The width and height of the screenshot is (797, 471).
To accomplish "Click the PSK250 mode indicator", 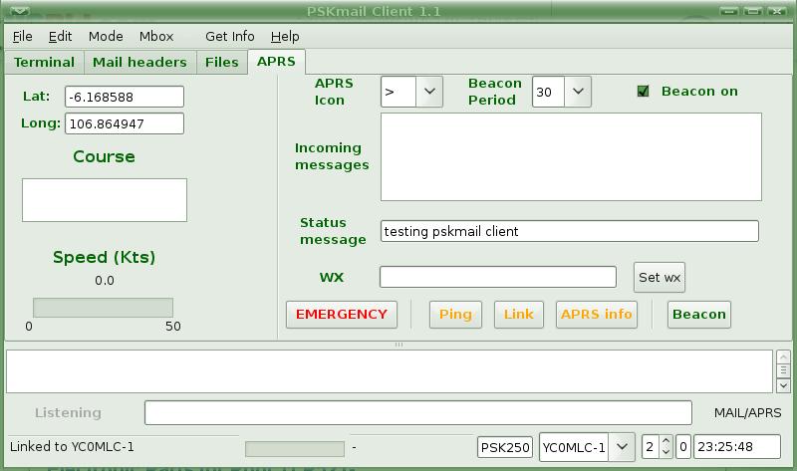I will tap(505, 447).
